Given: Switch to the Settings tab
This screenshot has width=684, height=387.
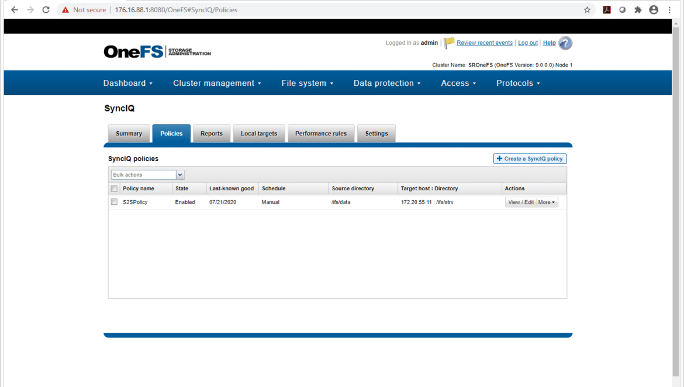Looking at the screenshot, I should pyautogui.click(x=376, y=134).
